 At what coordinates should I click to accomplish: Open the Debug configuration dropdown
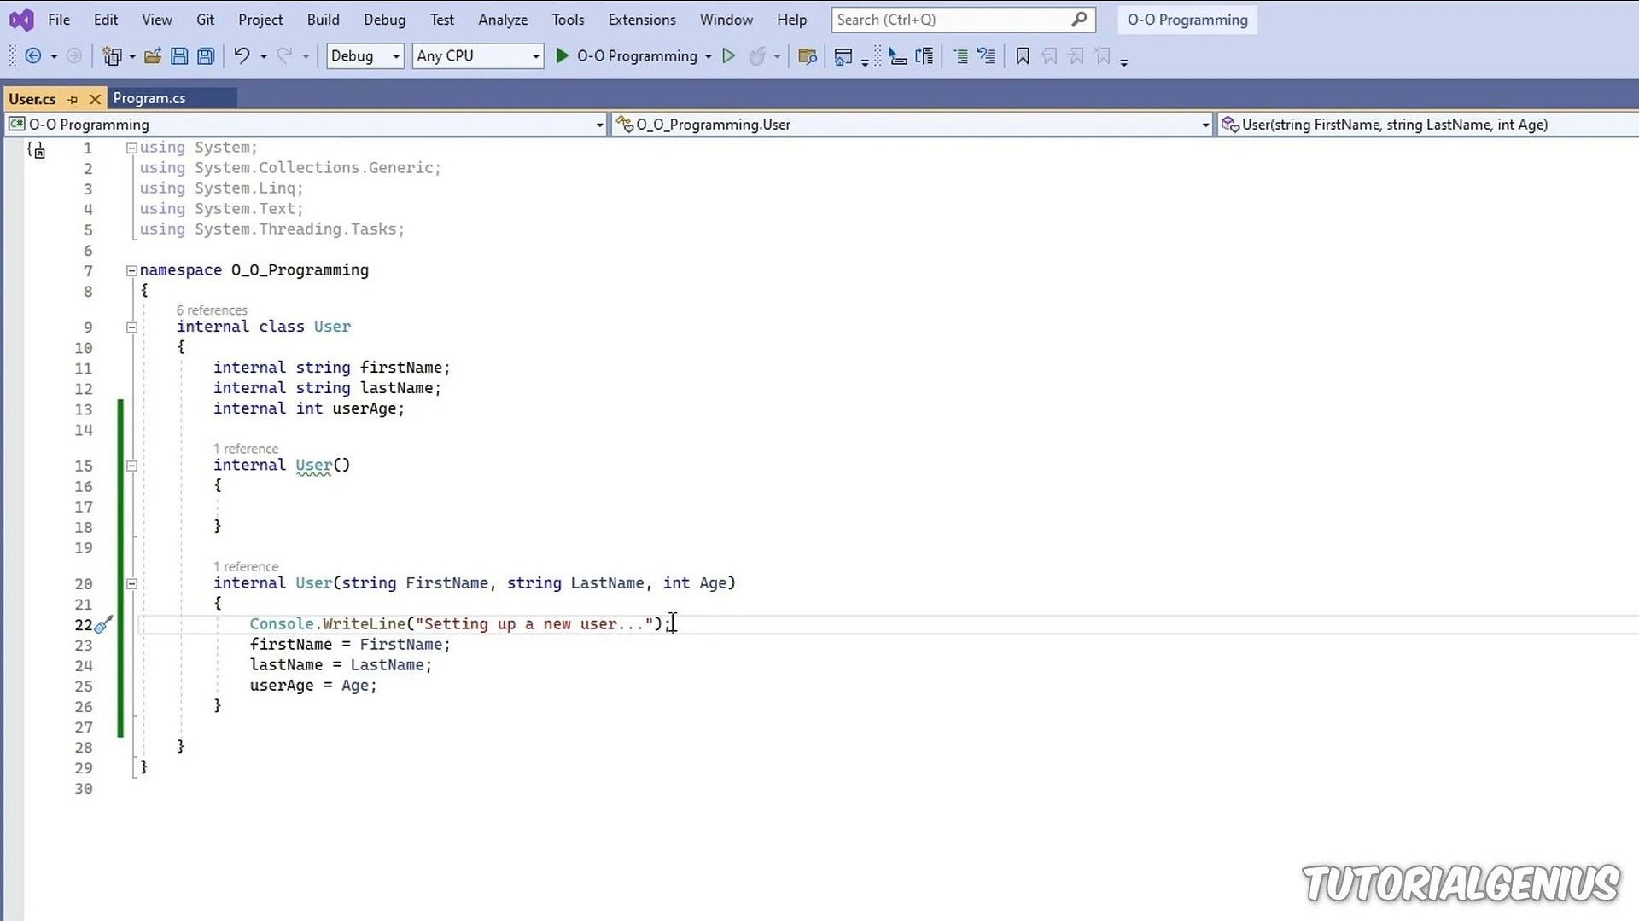tap(395, 56)
